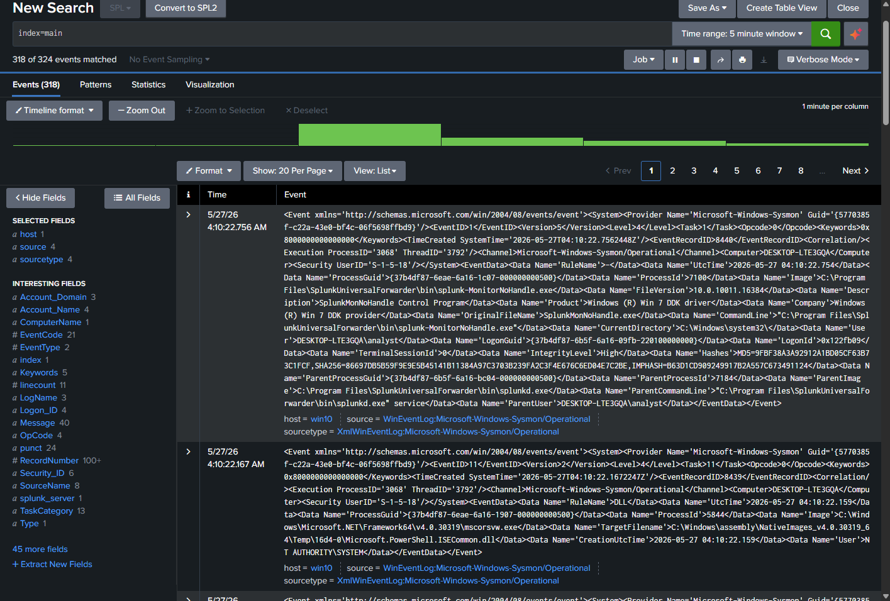The width and height of the screenshot is (890, 601).
Task: Click the info column header icon
Action: (x=188, y=195)
